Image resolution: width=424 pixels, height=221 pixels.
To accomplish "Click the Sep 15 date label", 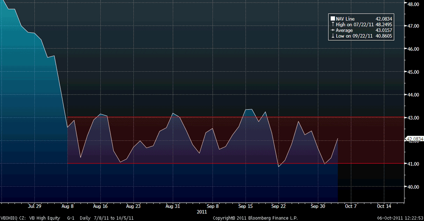I will pyautogui.click(x=245, y=206).
